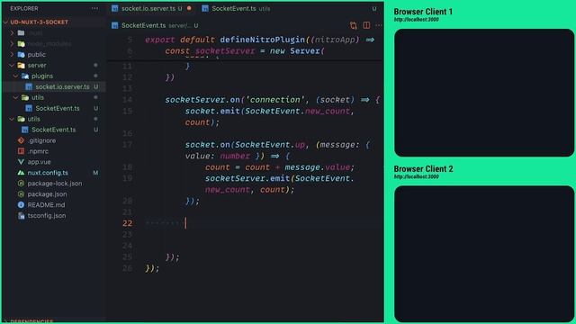Open SocketEvent.ts under server utils
This screenshot has width=576, height=324.
58,108
